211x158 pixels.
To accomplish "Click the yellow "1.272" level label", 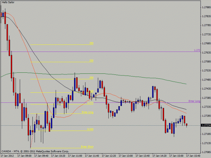I will coord(90,103).
